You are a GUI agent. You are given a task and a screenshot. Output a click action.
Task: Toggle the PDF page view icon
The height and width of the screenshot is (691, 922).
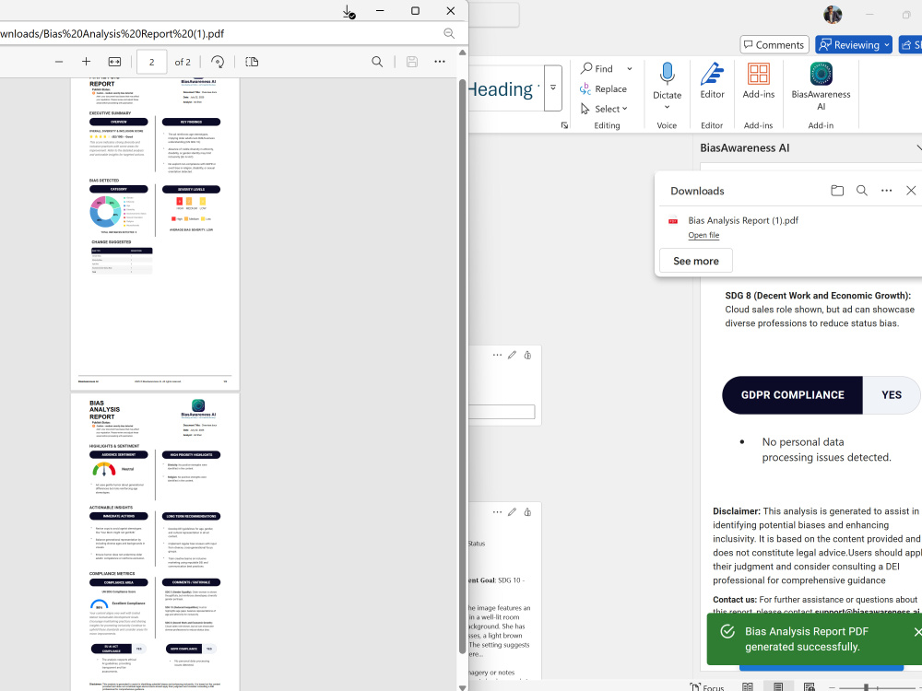(x=252, y=62)
